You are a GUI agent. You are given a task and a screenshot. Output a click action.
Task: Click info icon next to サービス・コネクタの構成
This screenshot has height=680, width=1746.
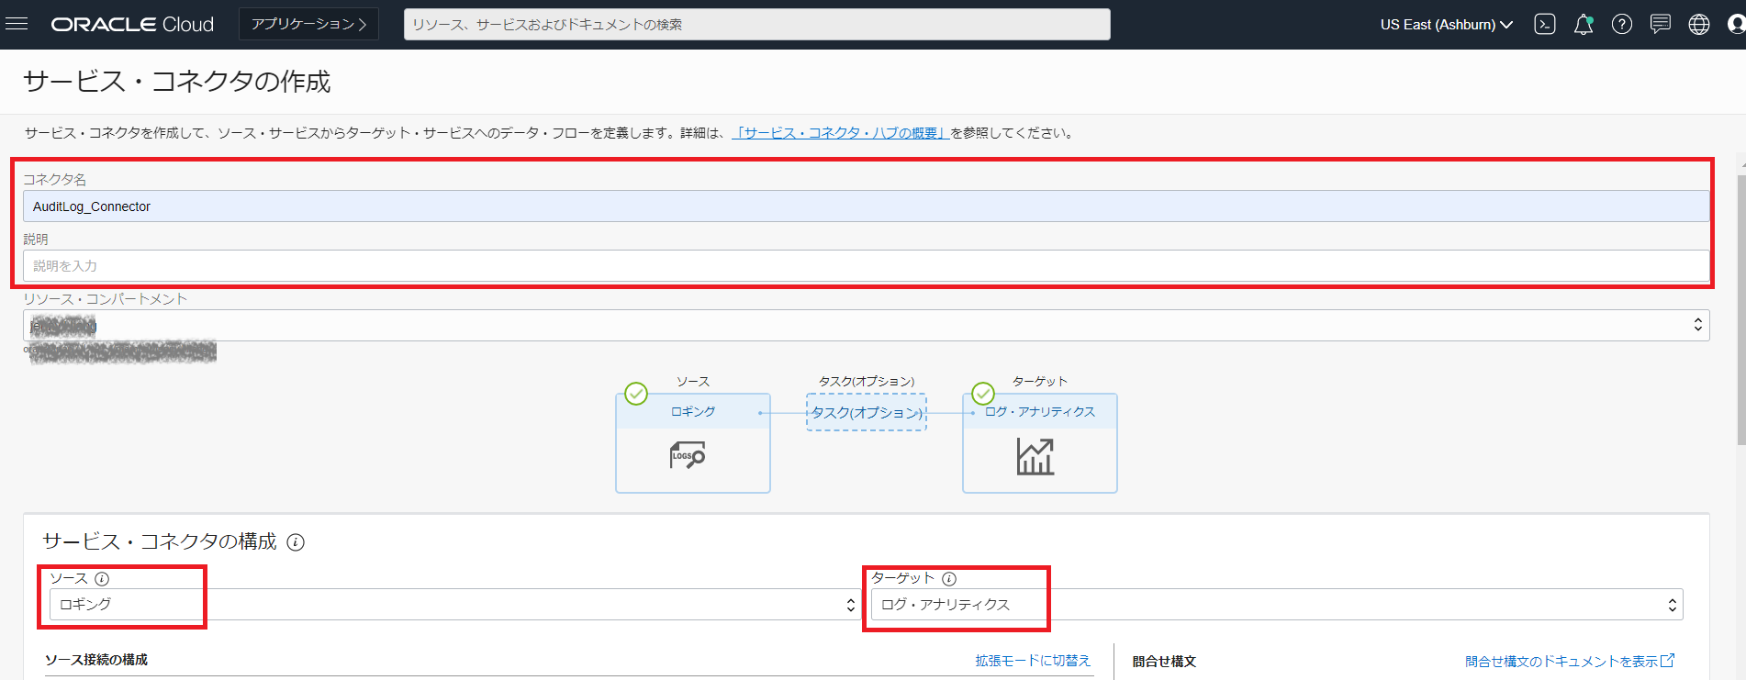pos(296,542)
